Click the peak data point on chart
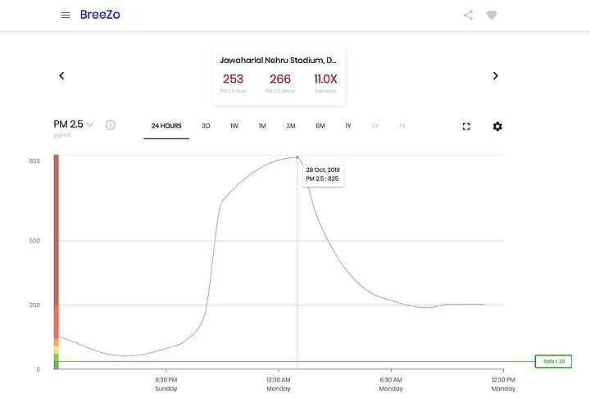The image size is (590, 398). click(x=297, y=157)
